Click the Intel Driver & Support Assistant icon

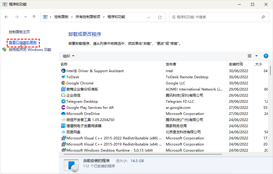point(63,71)
